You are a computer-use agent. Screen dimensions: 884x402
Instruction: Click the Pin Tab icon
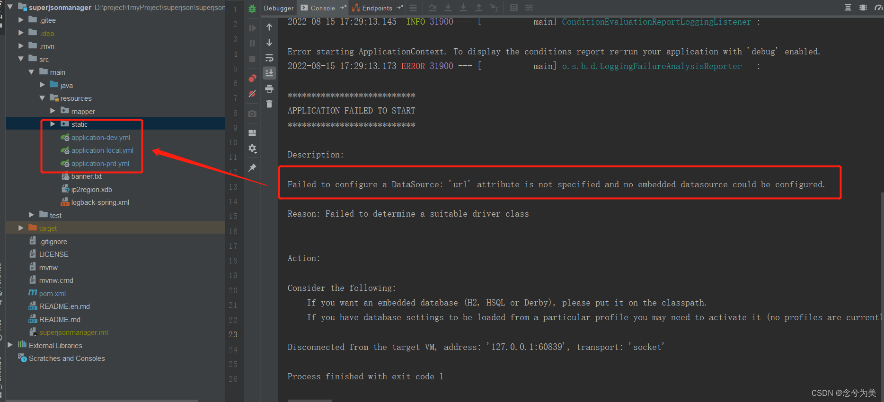[x=252, y=168]
